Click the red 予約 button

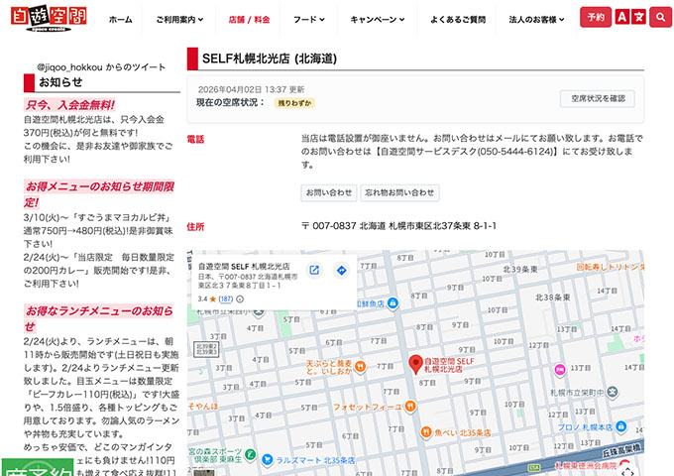click(x=596, y=17)
